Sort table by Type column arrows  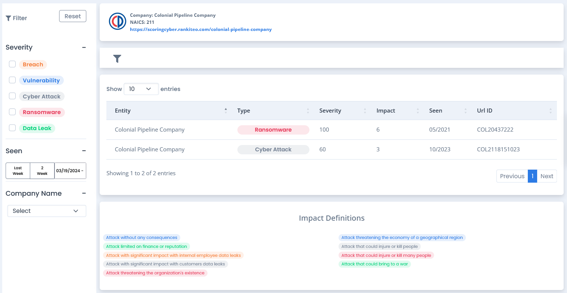pos(308,111)
